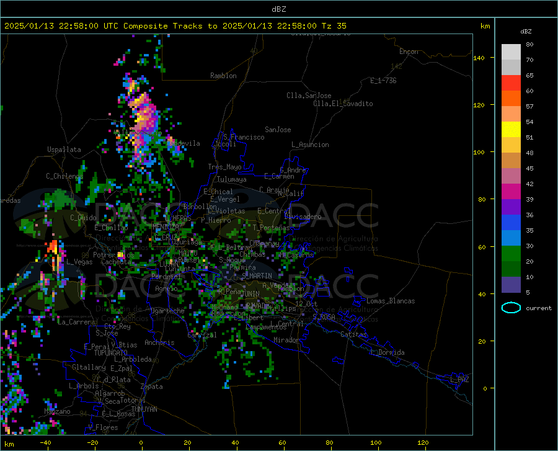
Task: Click the magenta 39-42 dBZ legend swatch
Action: click(511, 192)
